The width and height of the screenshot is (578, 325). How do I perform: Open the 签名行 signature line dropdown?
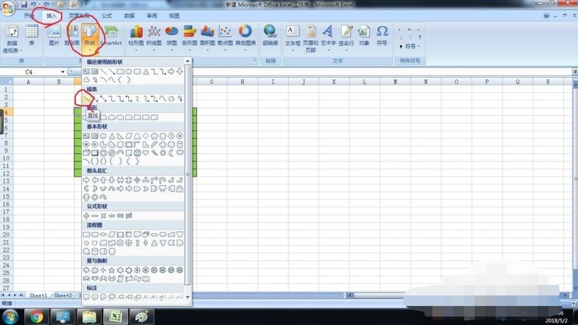tap(346, 38)
